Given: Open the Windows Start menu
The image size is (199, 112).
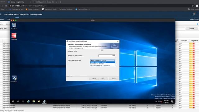Looking at the screenshot, I should click(13, 101).
